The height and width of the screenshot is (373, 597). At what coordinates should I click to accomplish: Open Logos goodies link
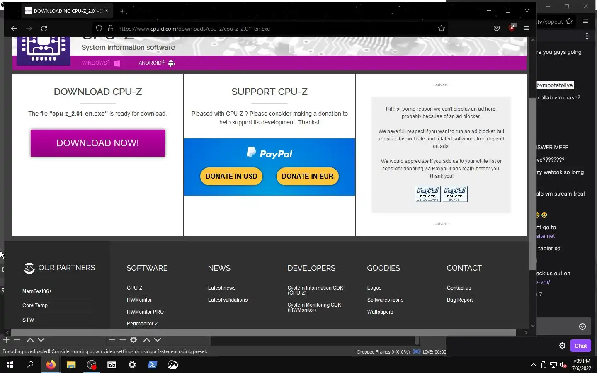tap(374, 288)
